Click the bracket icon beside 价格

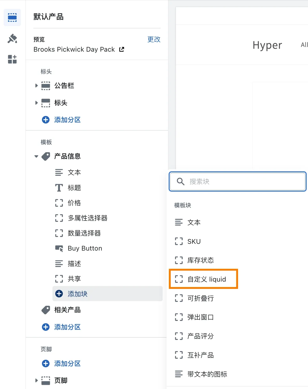click(x=59, y=203)
